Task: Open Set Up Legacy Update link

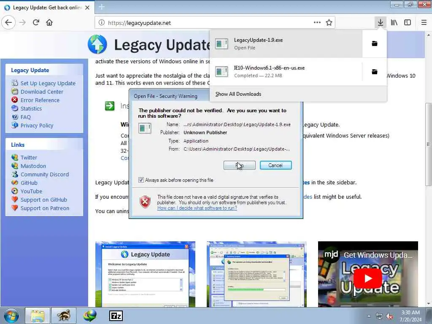Action: click(48, 83)
